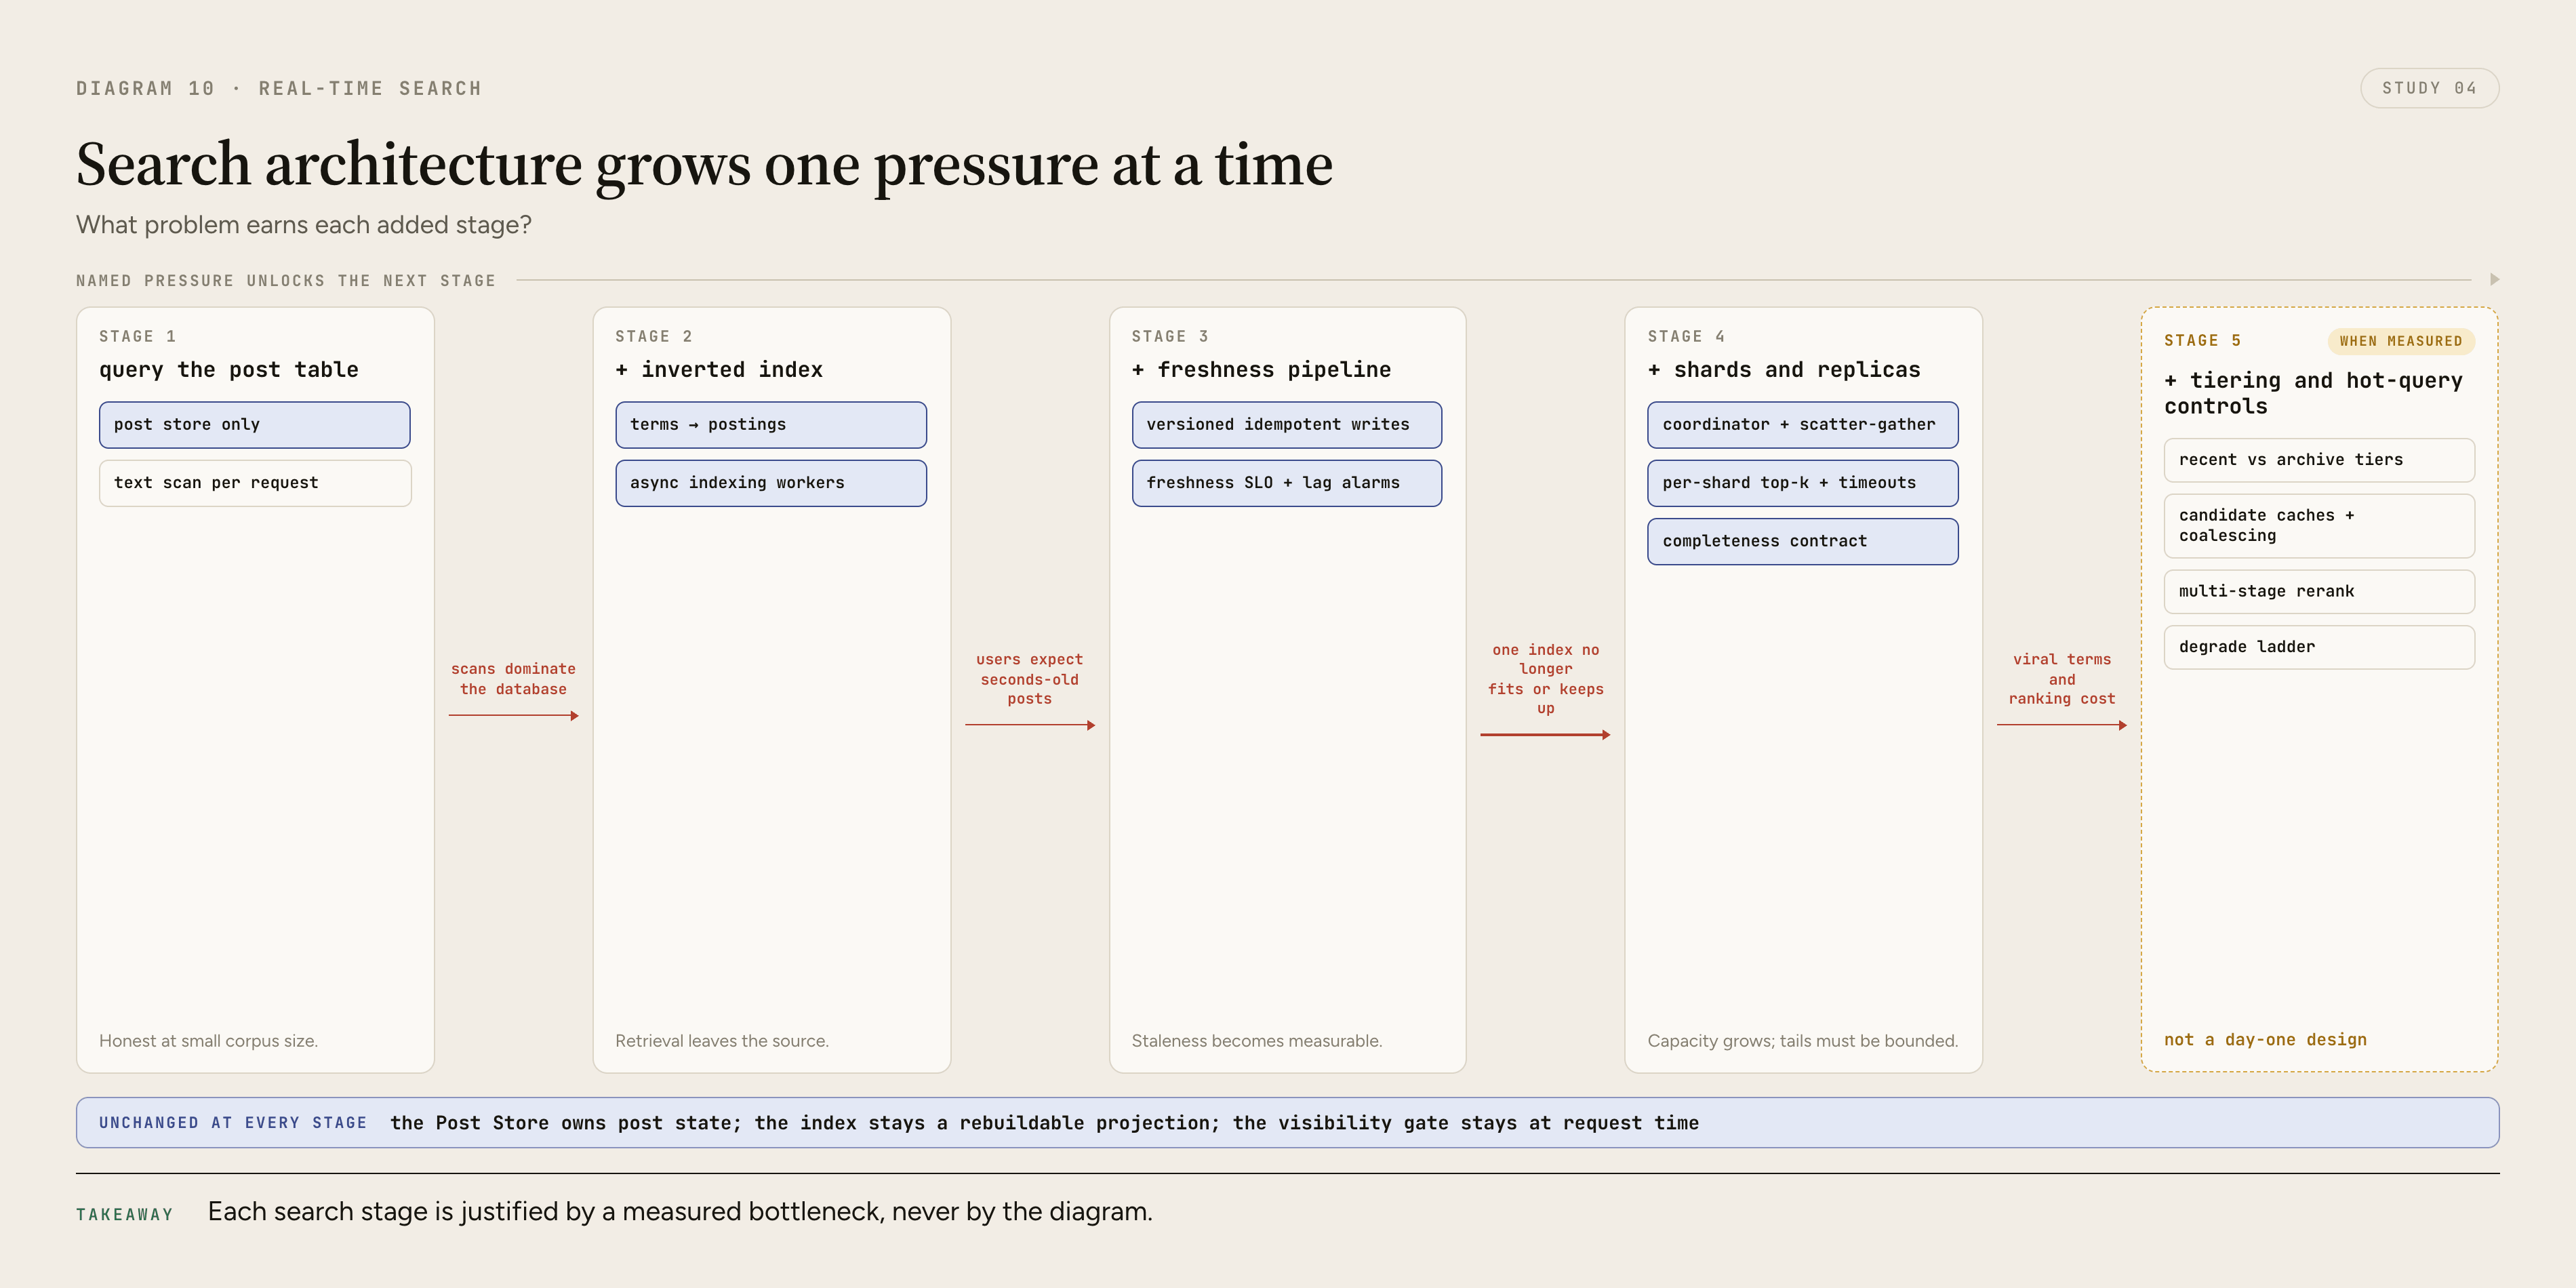The height and width of the screenshot is (1288, 2576).
Task: Select the 'STAGE 4' label
Action: pos(1686,337)
